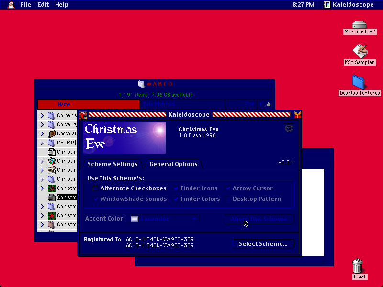The width and height of the screenshot is (383, 287).
Task: Select the CHOMPf folder icon
Action: pyautogui.click(x=51, y=143)
